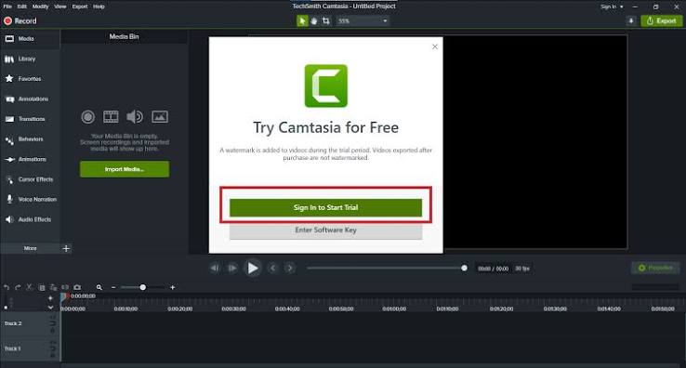Click the video filmstrip icon in Media Bin
Image resolution: width=686 pixels, height=368 pixels.
(x=111, y=117)
